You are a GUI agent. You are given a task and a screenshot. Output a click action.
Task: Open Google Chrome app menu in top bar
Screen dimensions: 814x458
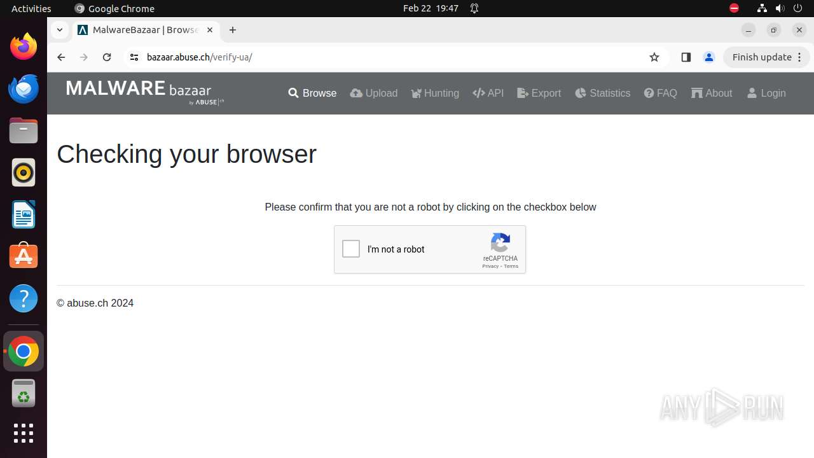point(114,8)
